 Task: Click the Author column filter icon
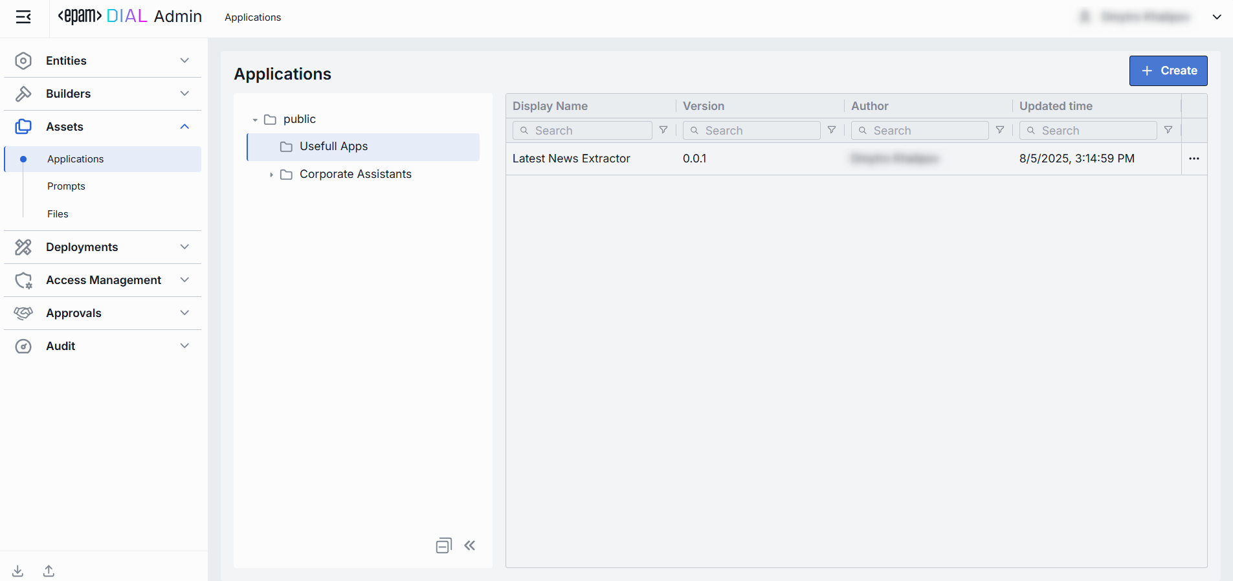click(x=1000, y=130)
